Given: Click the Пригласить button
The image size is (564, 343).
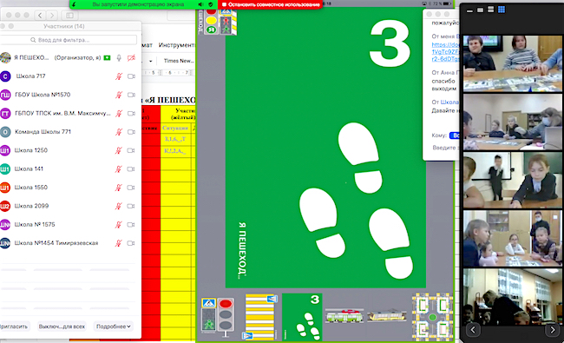Looking at the screenshot, I should (x=14, y=327).
